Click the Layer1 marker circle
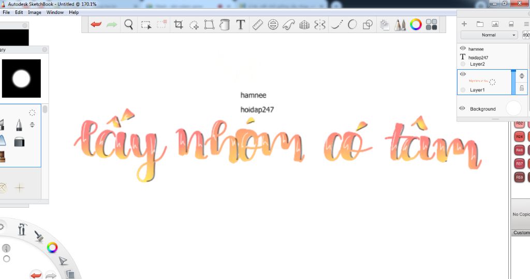Viewport: 530px width, 279px height. click(x=463, y=90)
